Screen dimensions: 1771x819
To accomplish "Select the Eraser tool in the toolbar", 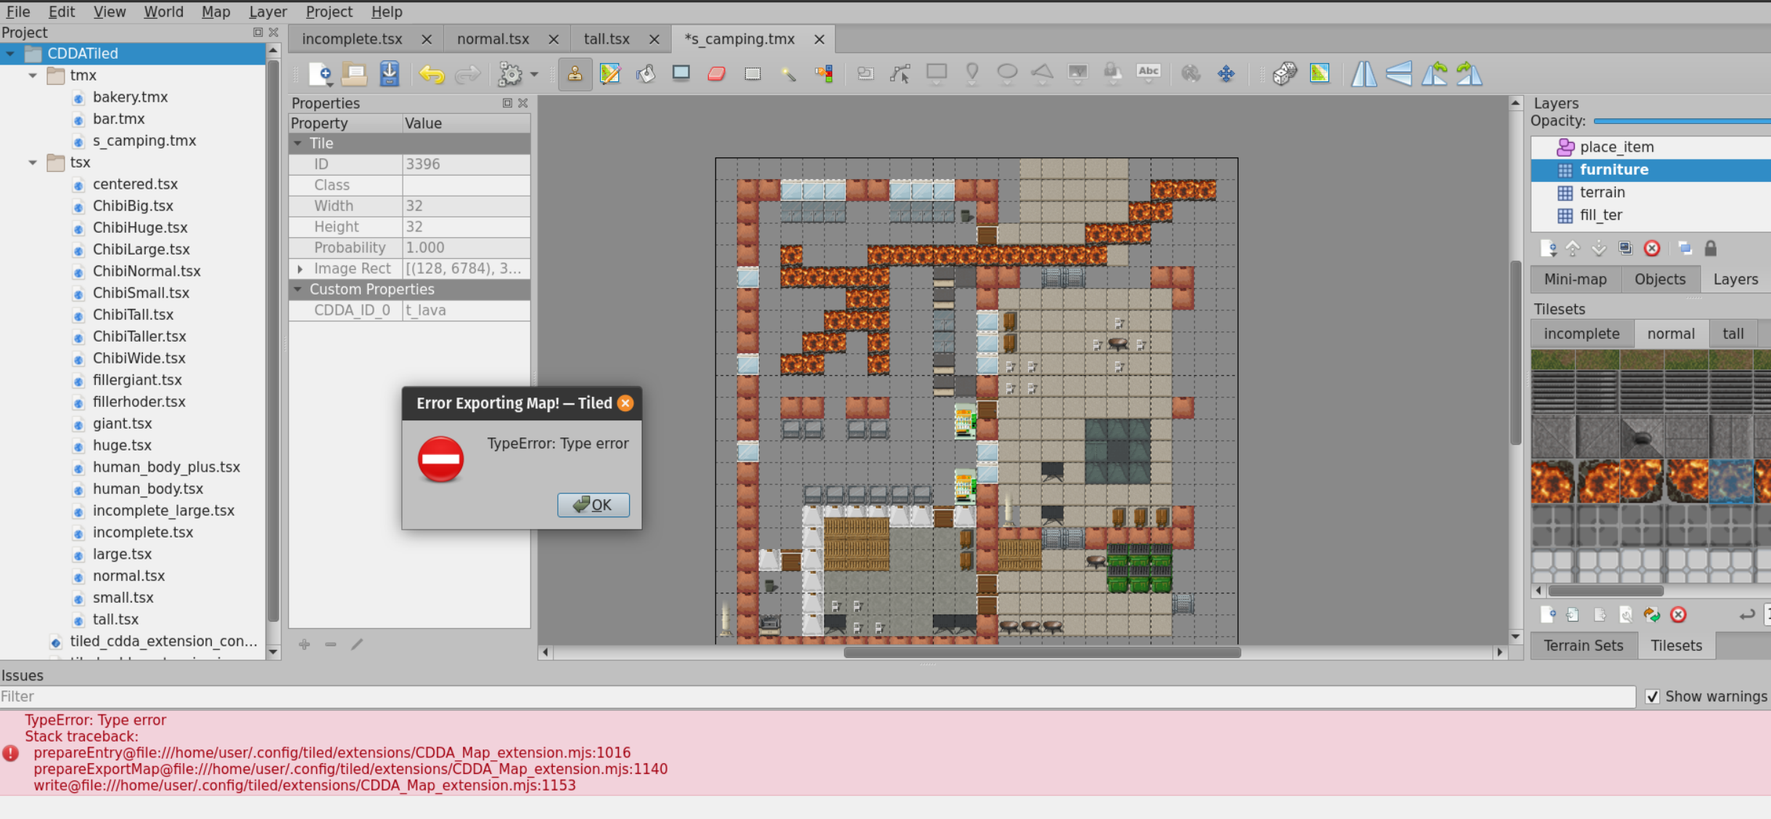I will [715, 73].
